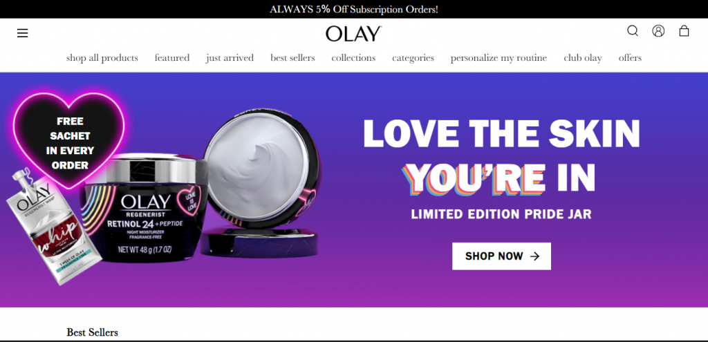Click the open jar lid image

[x=261, y=182]
